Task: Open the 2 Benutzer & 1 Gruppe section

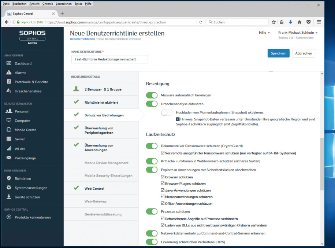Action: tap(101, 89)
